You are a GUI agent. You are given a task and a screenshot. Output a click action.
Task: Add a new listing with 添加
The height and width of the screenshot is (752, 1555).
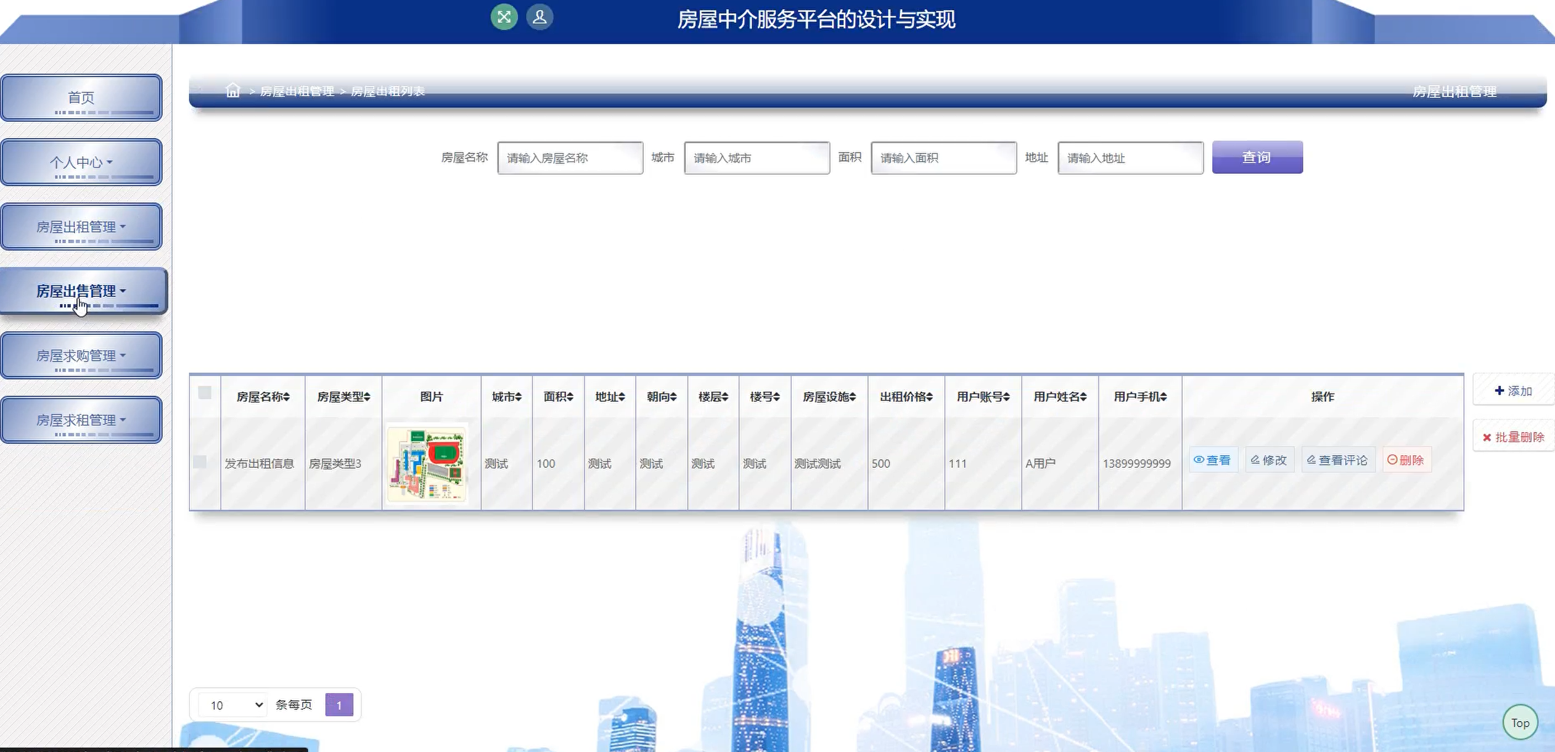[x=1514, y=391]
